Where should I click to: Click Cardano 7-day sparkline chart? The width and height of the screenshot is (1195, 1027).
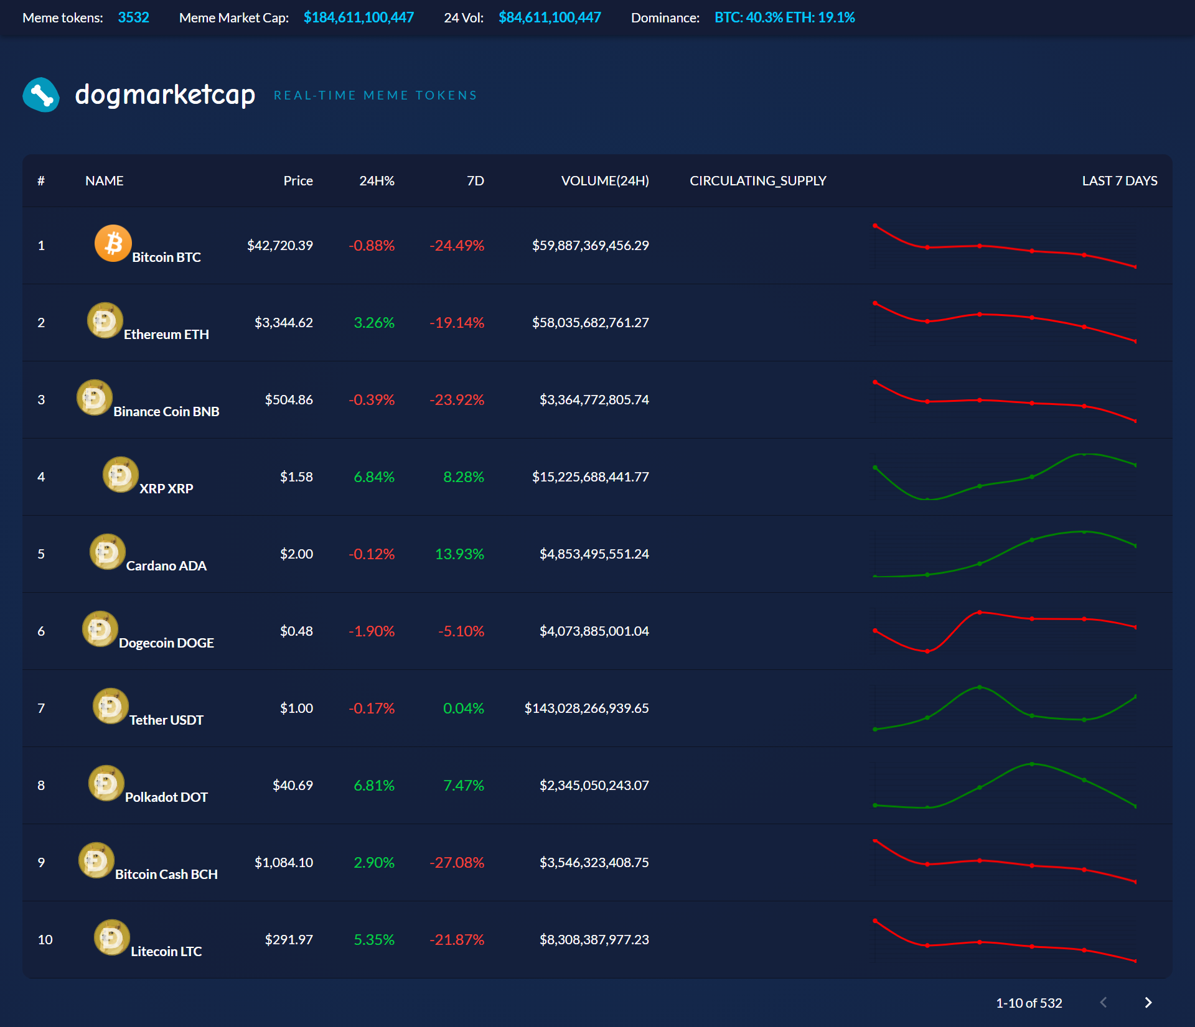point(1005,554)
